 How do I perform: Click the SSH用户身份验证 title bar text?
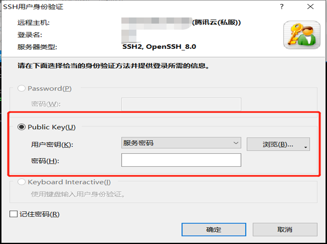33,7
